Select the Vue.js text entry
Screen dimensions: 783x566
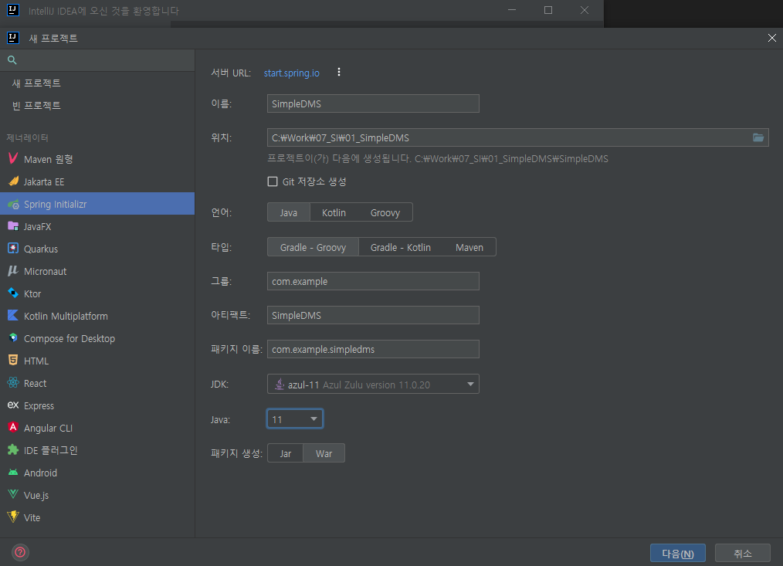36,495
